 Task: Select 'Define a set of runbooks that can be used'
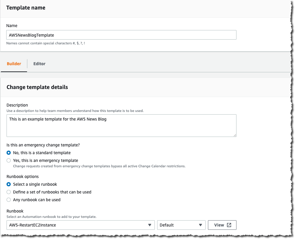[x=9, y=192]
